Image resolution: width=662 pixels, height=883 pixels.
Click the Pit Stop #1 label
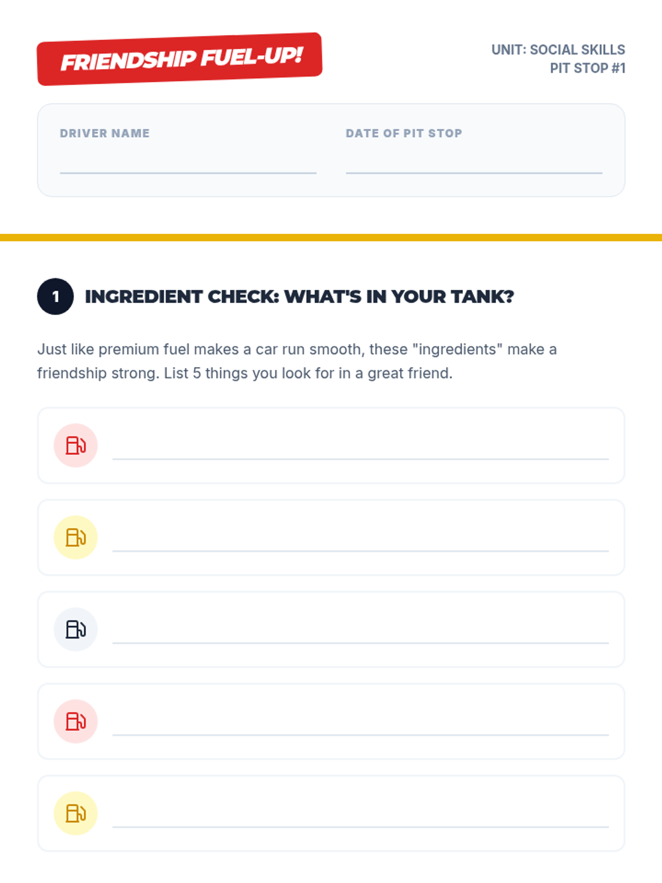(x=587, y=68)
